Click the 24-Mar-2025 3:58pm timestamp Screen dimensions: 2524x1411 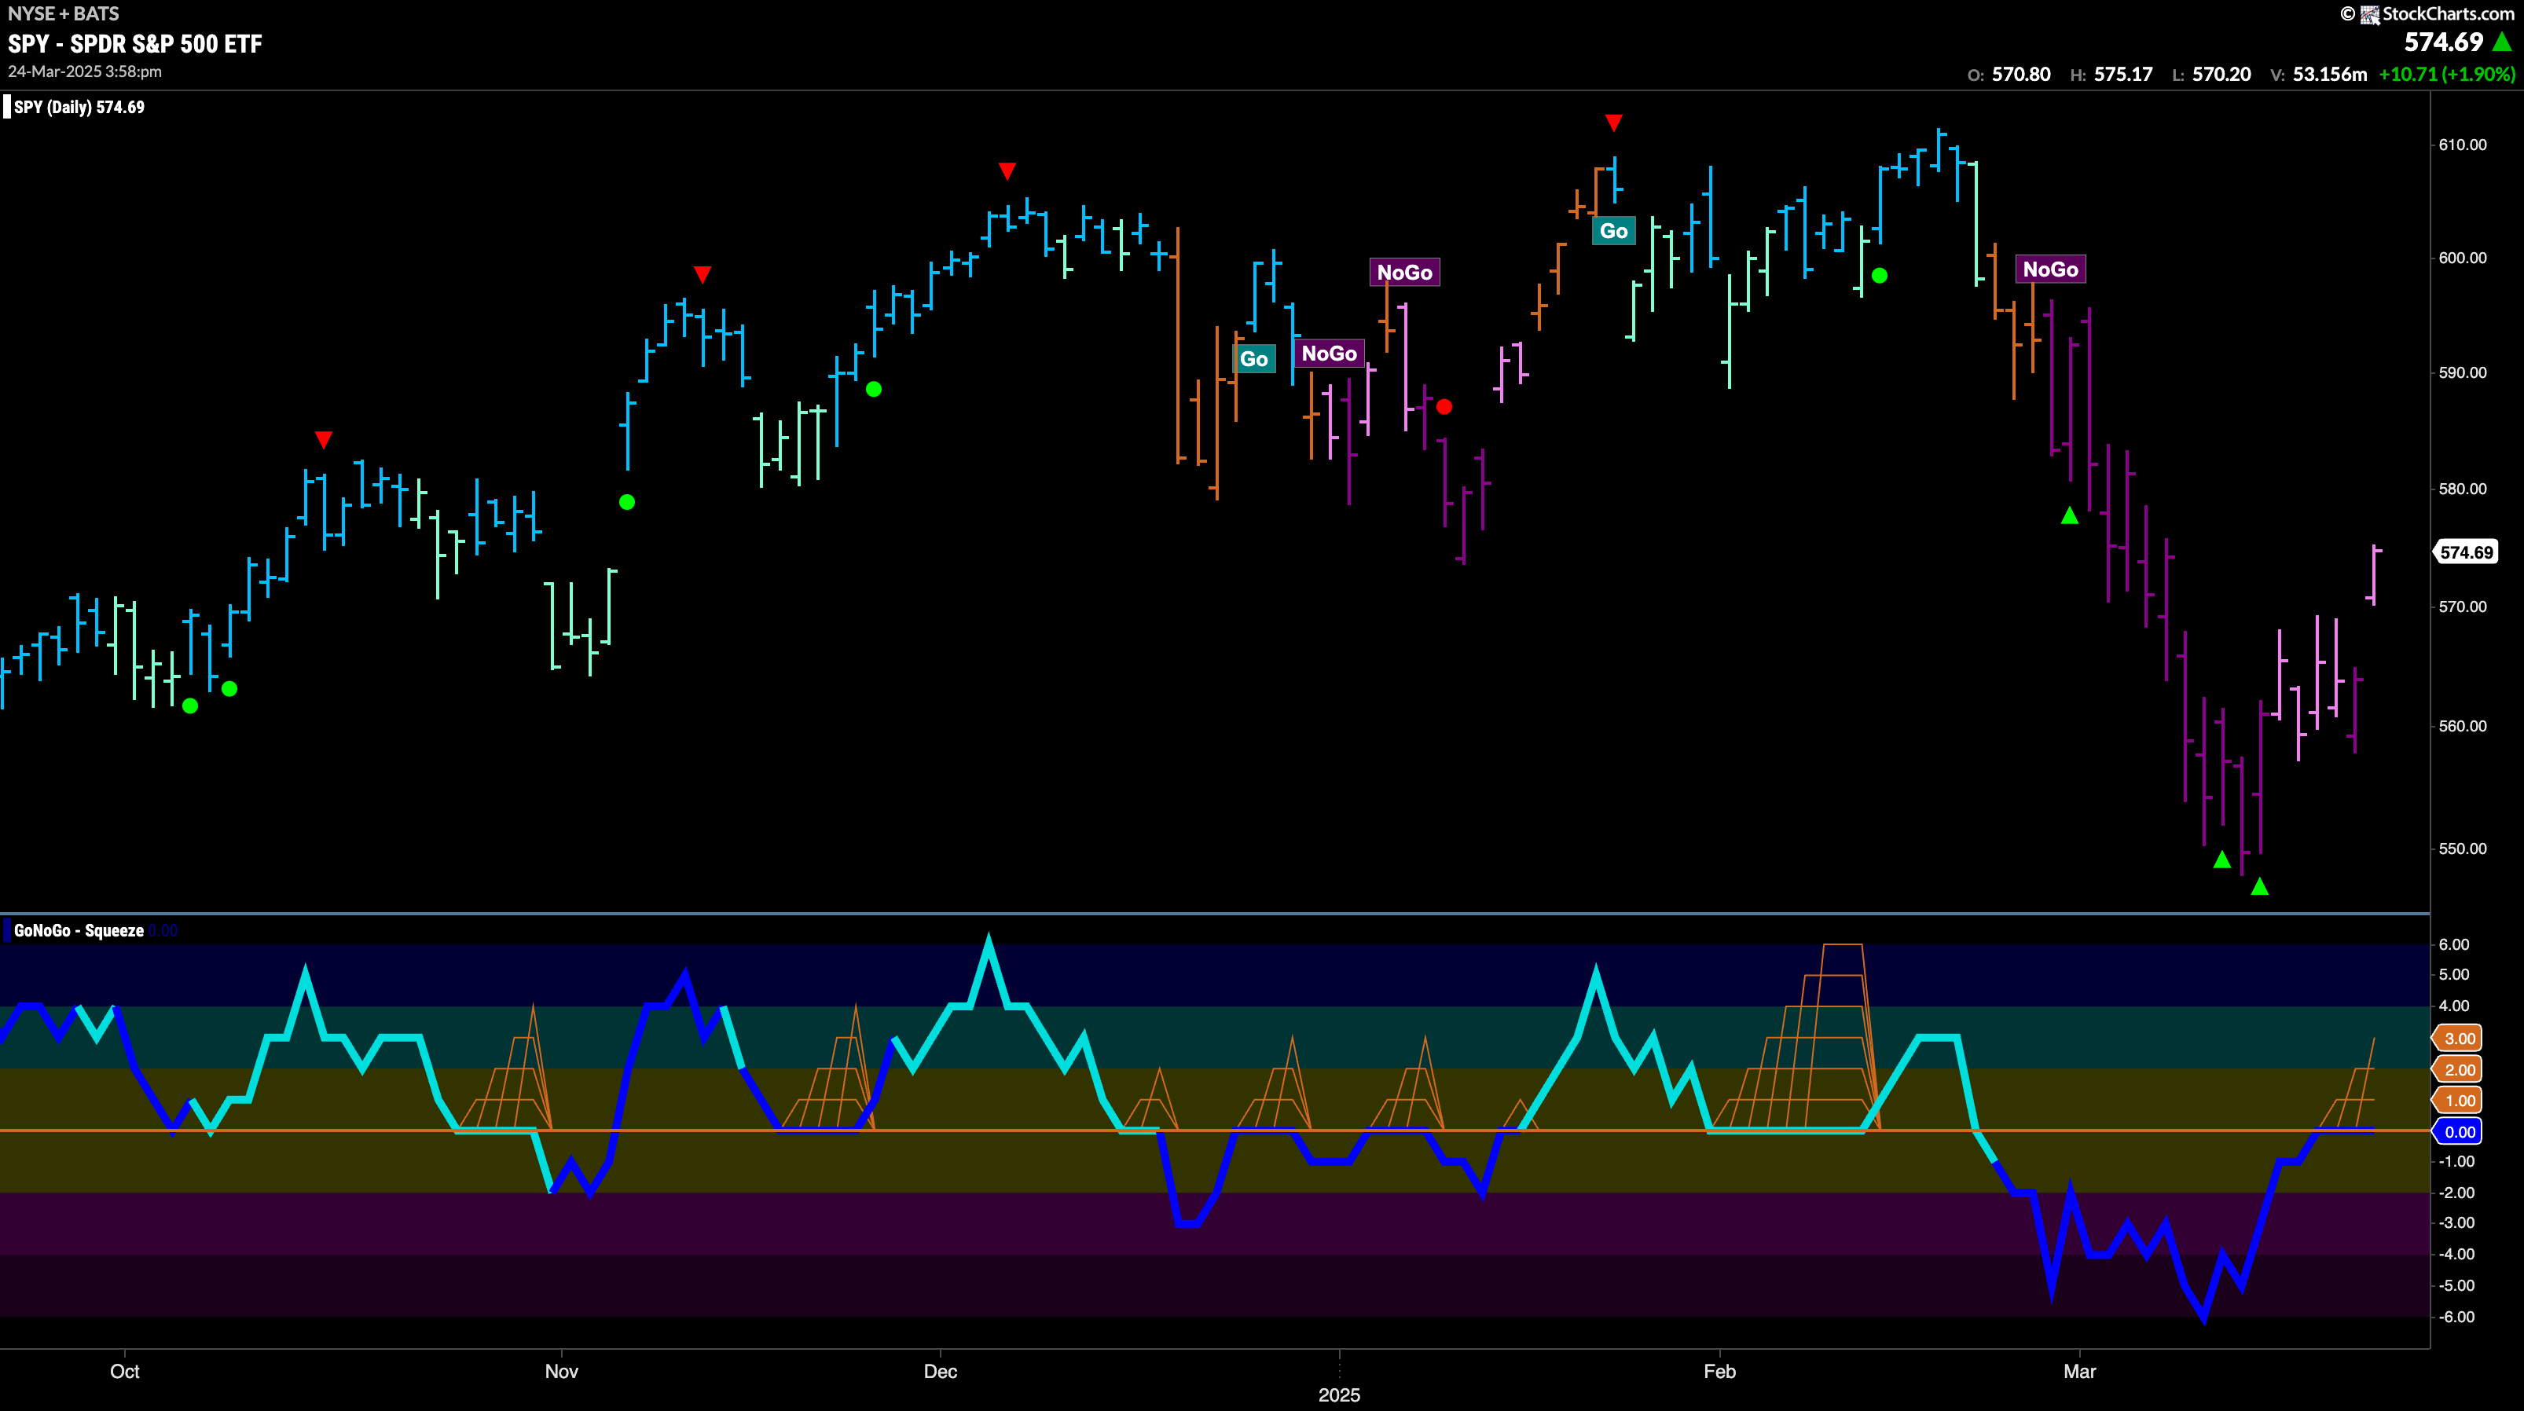(85, 71)
